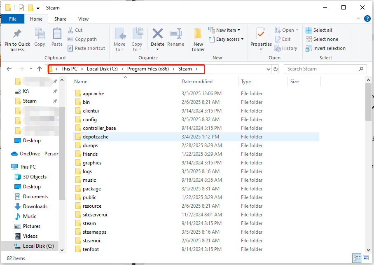Delete the depotcache folder
374x265 pixels.
click(157, 37)
